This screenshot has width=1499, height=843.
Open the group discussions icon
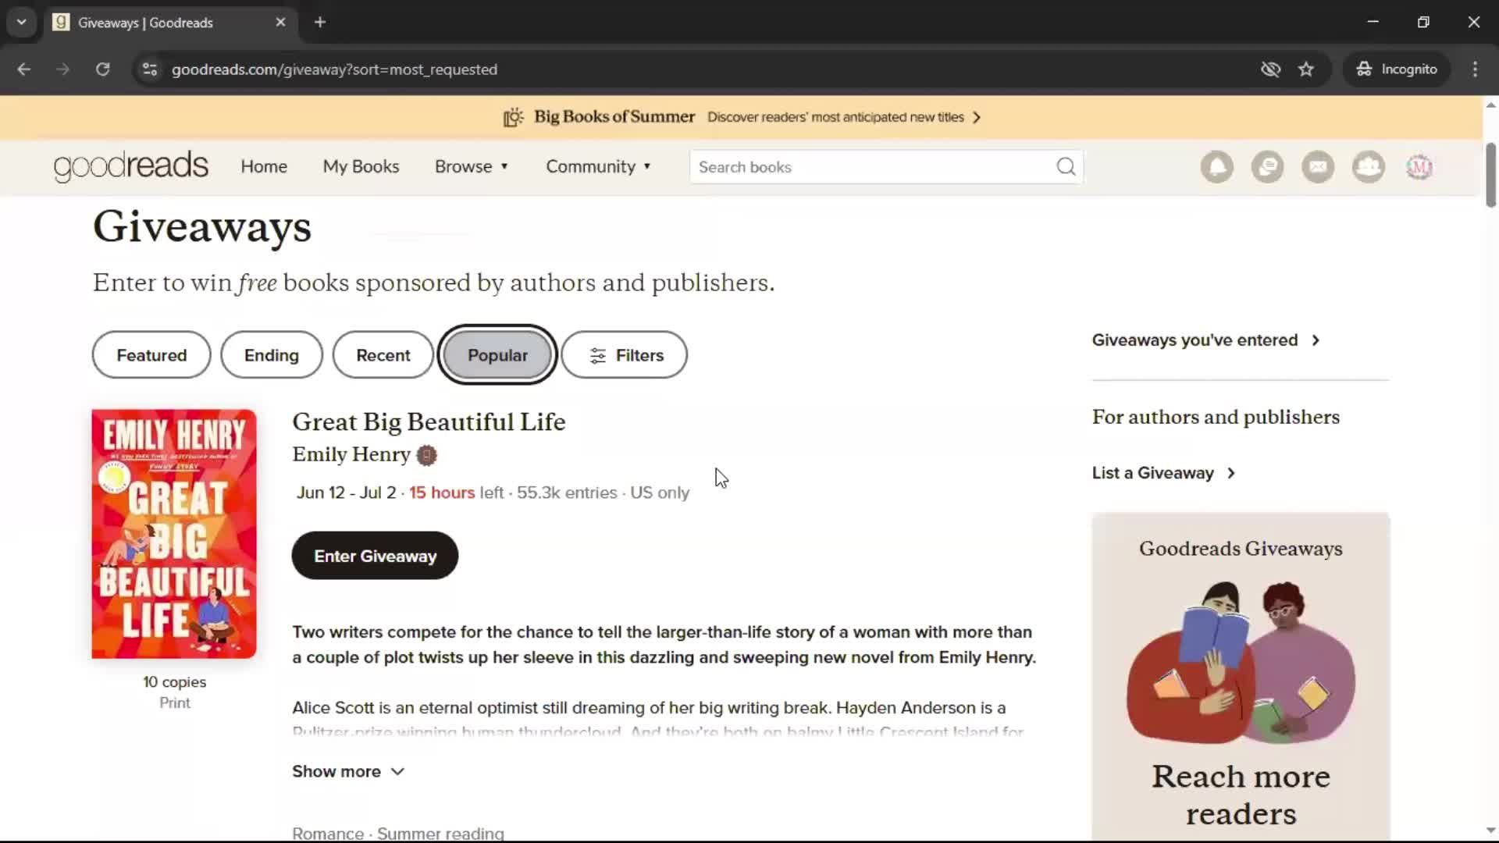[1267, 167]
